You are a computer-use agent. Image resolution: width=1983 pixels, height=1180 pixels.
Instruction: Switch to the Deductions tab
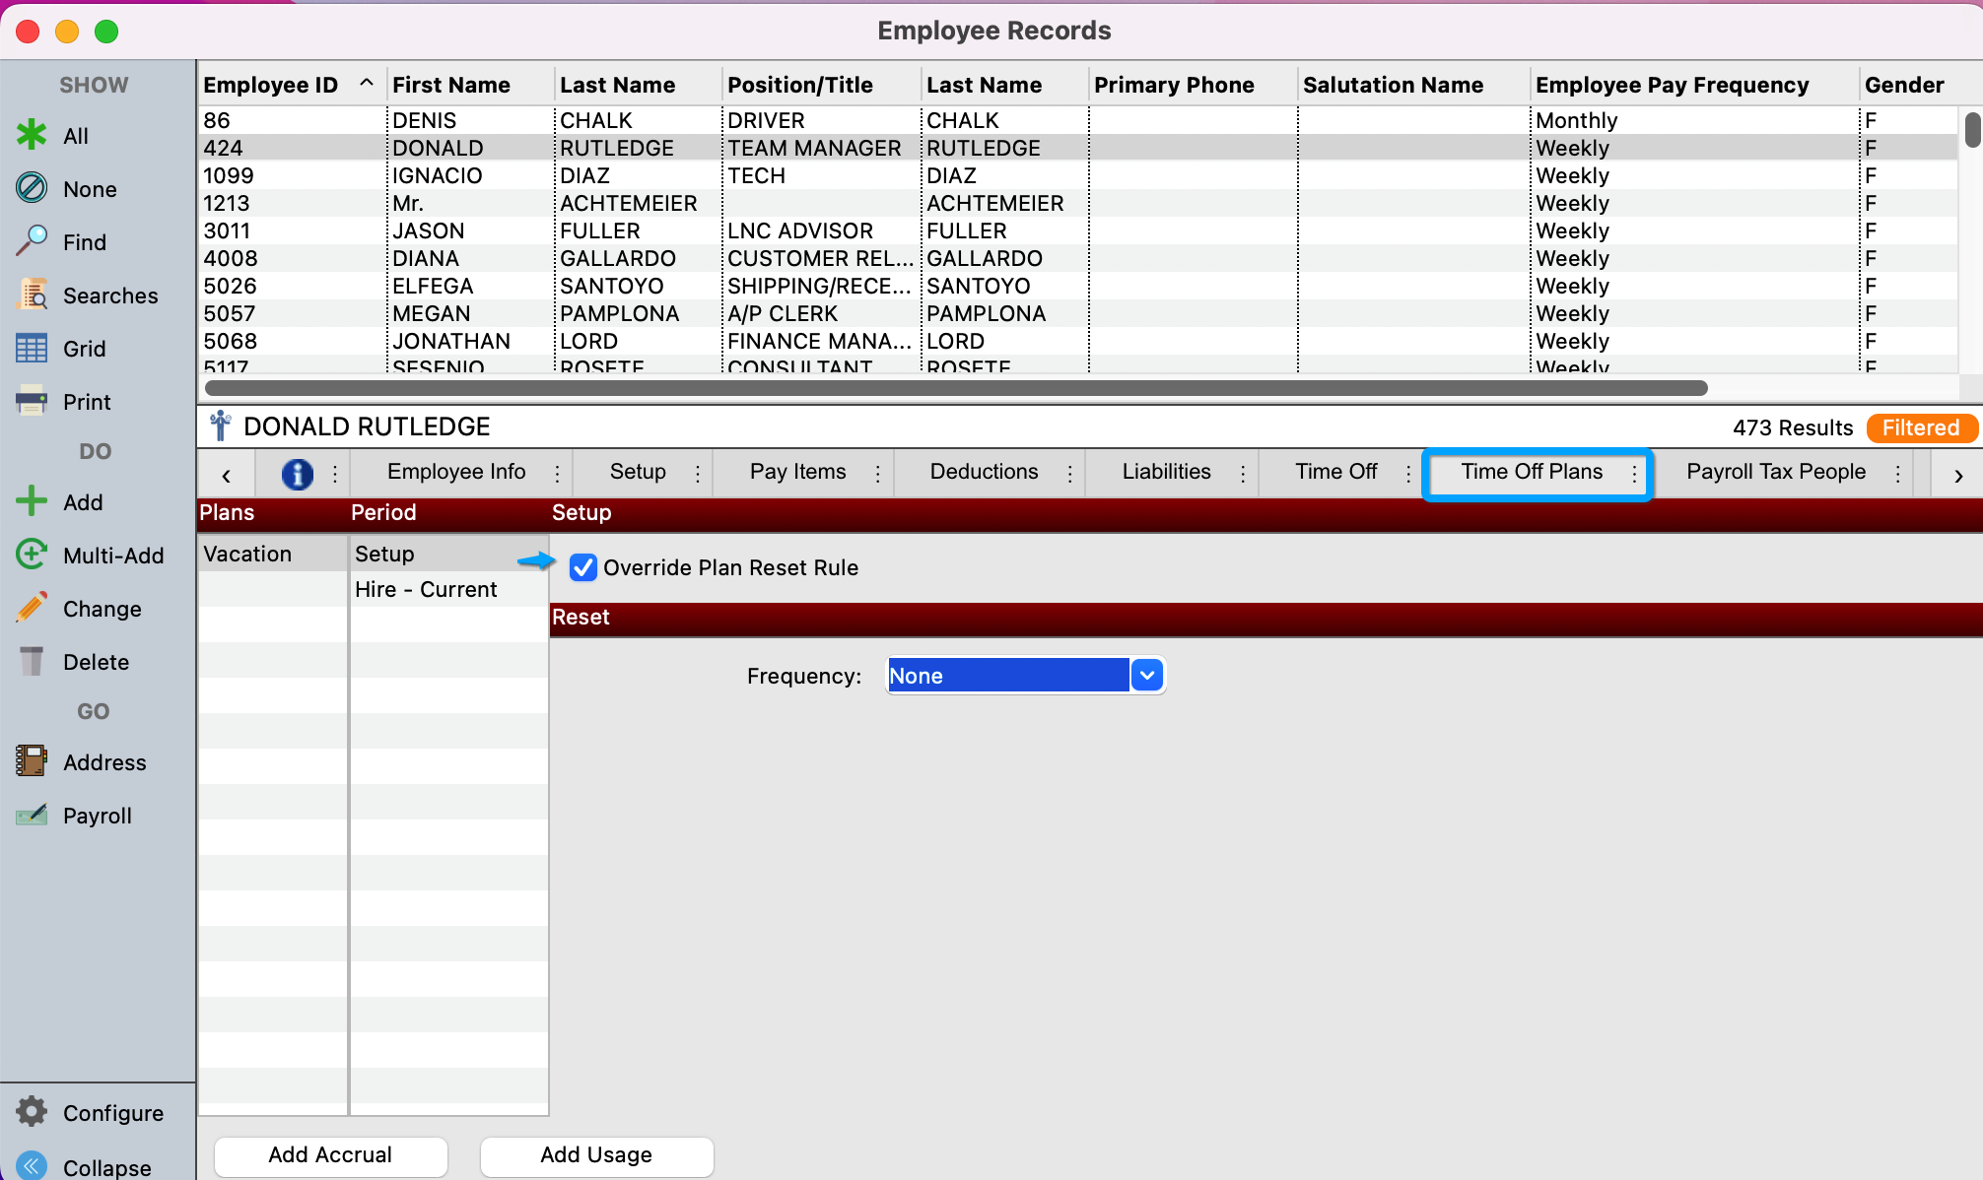coord(984,472)
